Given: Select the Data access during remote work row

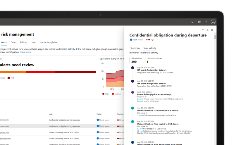Looking at the screenshot, I should pyautogui.click(x=64, y=132).
